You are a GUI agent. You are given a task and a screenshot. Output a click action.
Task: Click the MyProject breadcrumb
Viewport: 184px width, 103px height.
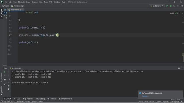pos(5,6)
